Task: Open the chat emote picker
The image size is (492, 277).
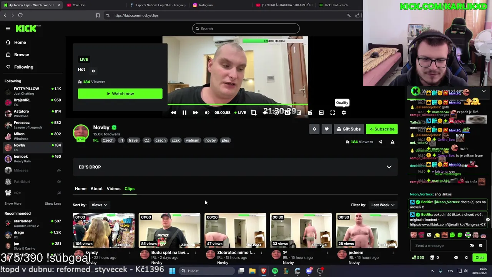Action: point(480,245)
